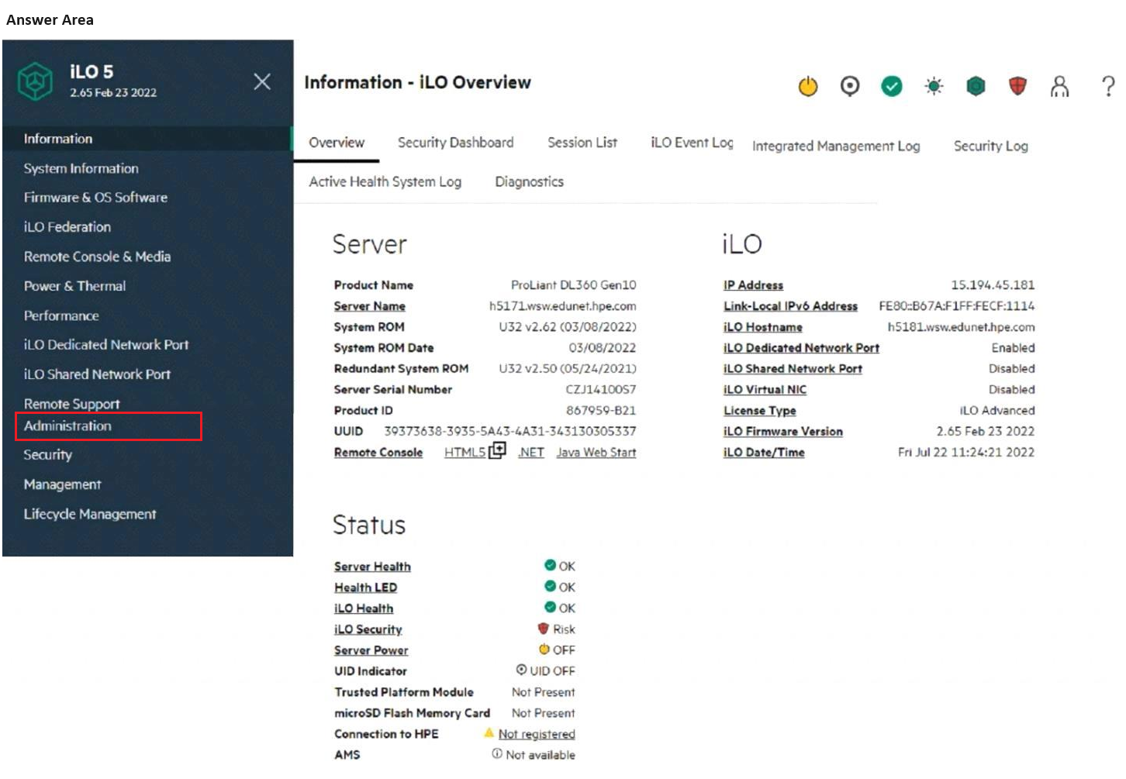Close the navigation sidebar with X
The width and height of the screenshot is (1126, 779).
click(x=262, y=81)
